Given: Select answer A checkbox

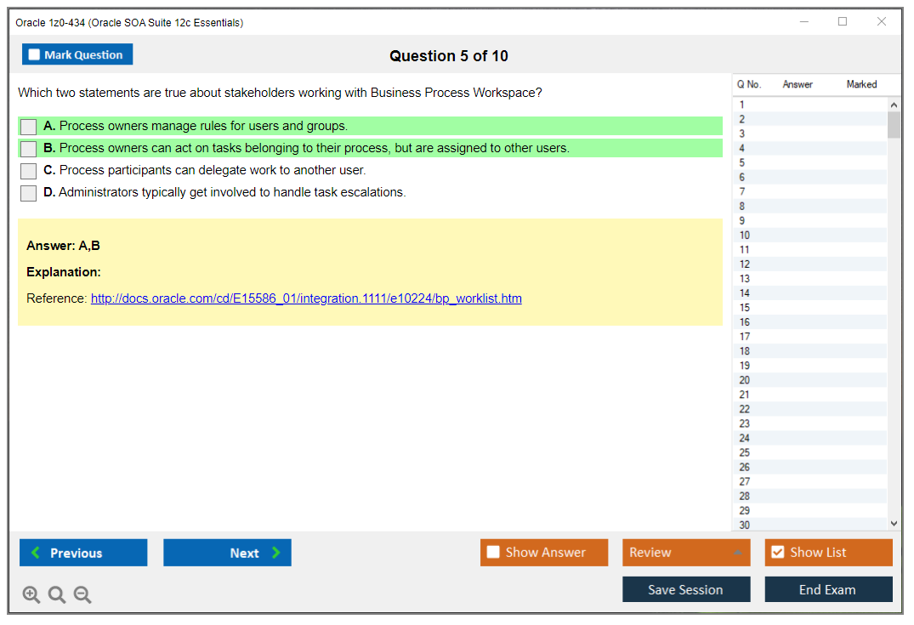Looking at the screenshot, I should [29, 127].
